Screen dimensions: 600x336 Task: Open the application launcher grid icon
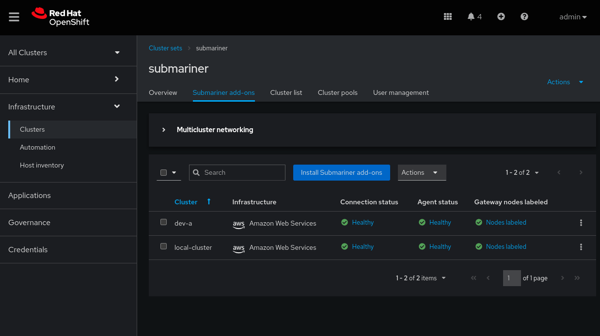click(448, 17)
